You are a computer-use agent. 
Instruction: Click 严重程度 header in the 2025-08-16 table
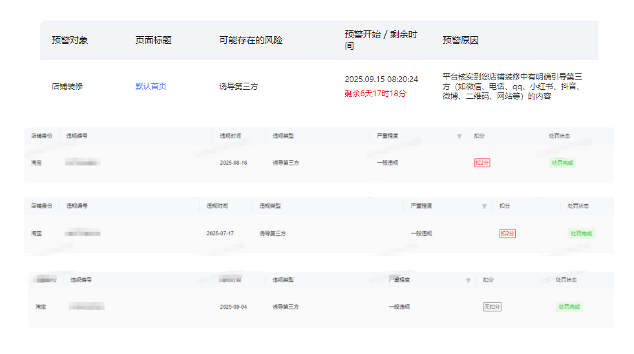[387, 136]
